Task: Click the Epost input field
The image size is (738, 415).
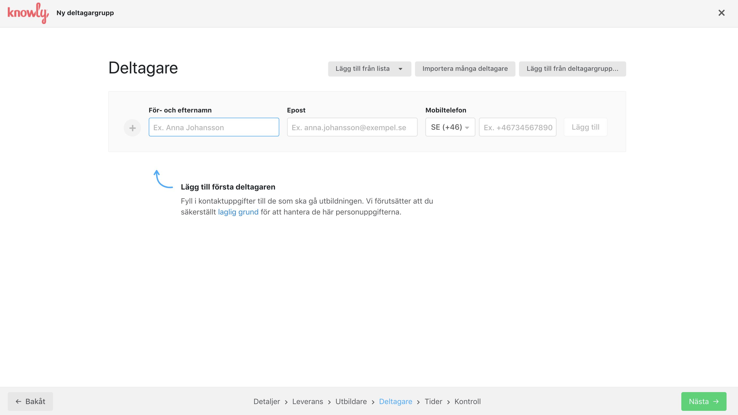Action: [352, 127]
